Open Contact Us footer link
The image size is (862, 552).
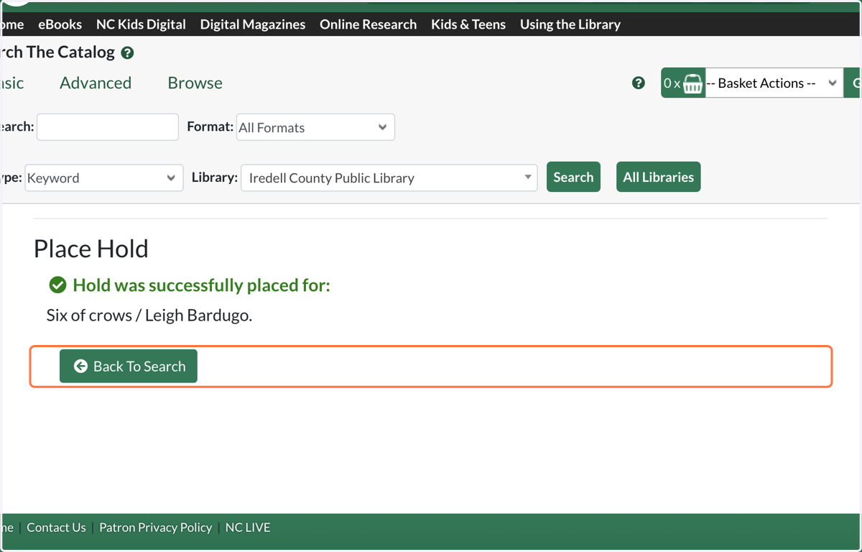coord(56,528)
